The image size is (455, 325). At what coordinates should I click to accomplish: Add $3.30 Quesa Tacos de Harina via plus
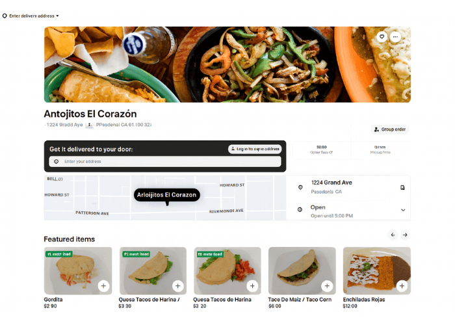click(178, 286)
